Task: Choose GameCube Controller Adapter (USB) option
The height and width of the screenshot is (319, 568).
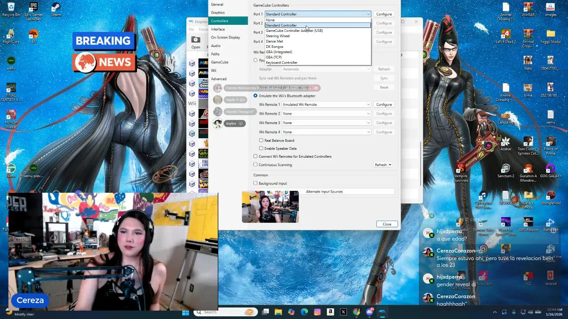Action: pos(318,31)
